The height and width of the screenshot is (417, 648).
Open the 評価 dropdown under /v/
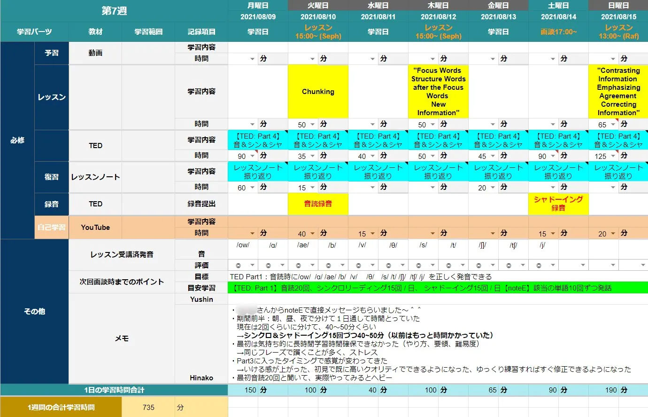click(x=373, y=265)
